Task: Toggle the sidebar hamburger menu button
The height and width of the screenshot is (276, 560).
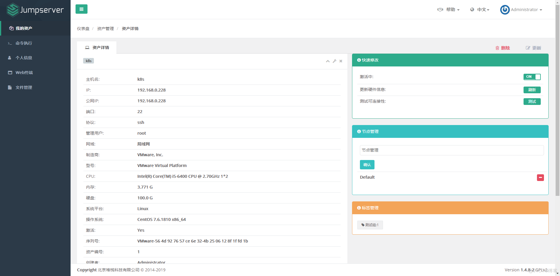Action: point(81,9)
